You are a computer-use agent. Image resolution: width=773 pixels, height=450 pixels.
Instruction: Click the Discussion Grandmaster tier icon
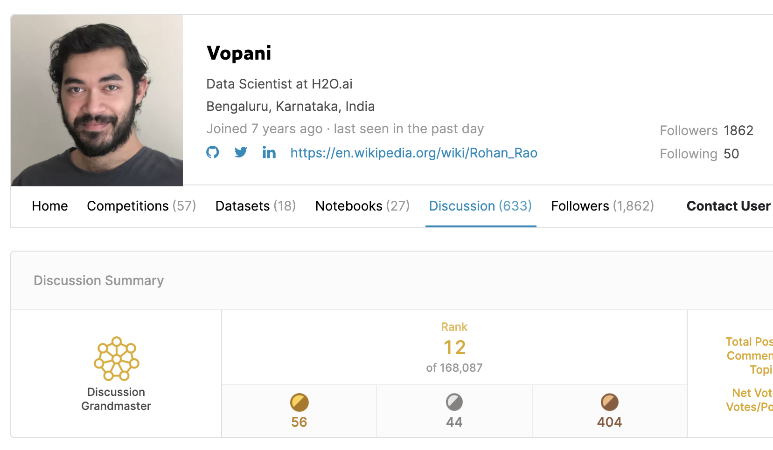[117, 359]
